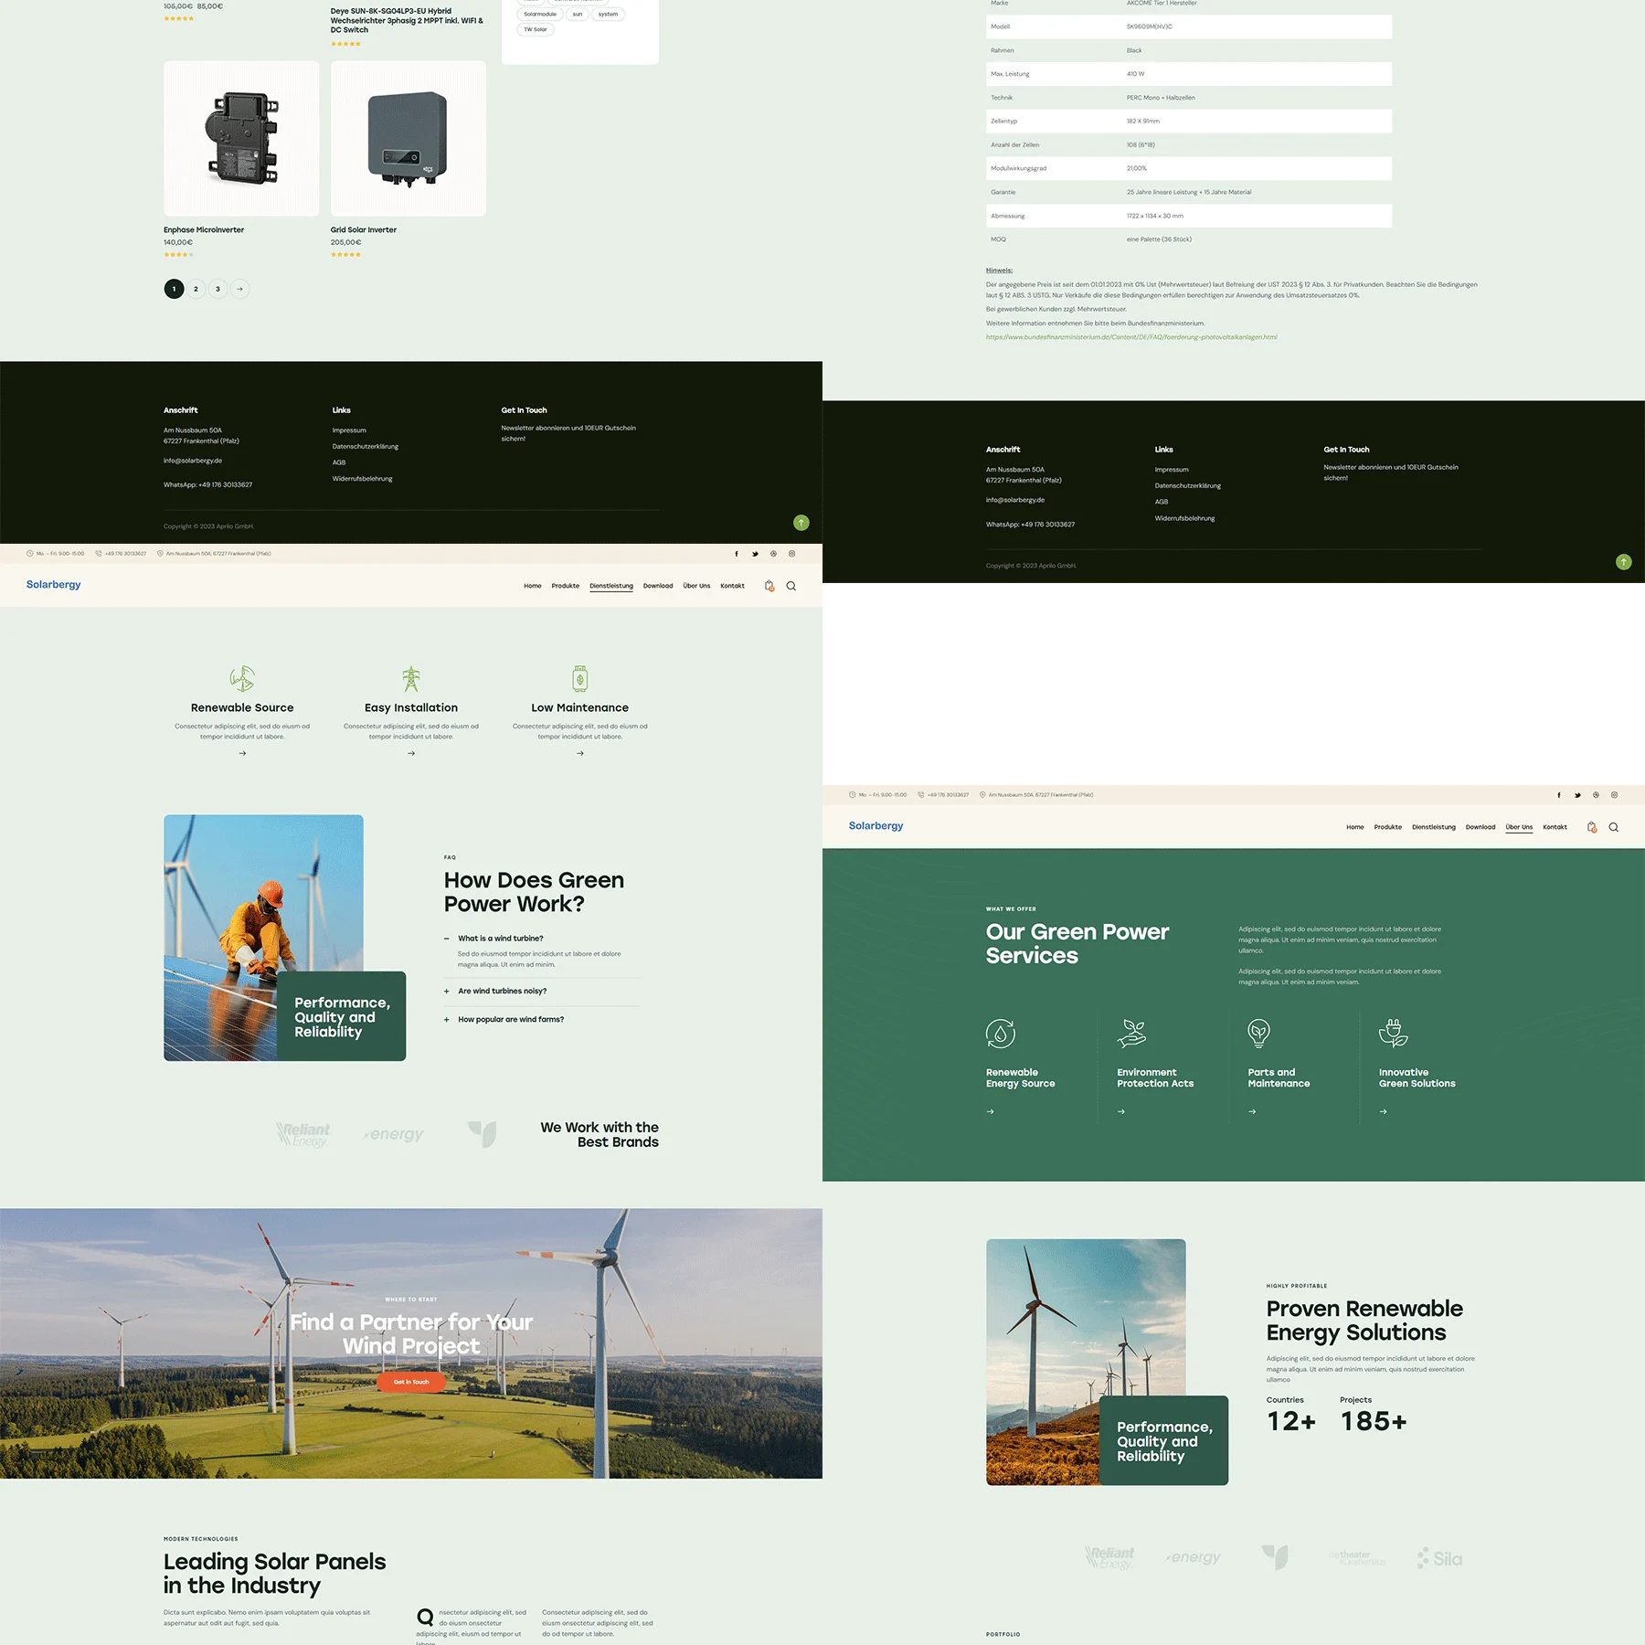
Task: Open underlined Über Uns nav item
Action: point(1519,827)
